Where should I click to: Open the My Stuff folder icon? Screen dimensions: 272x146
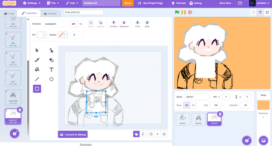point(240,3)
